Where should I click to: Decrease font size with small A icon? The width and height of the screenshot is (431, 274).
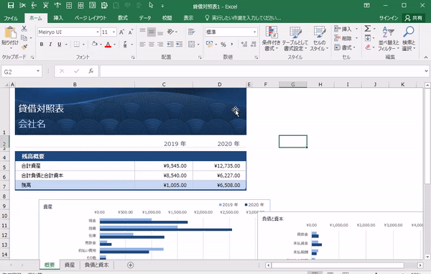point(131,32)
